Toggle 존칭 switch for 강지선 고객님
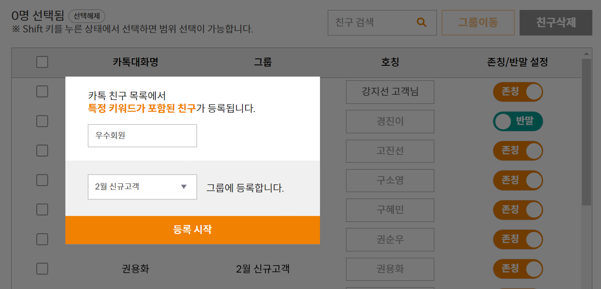Viewport: 601px width, 289px height. point(517,92)
